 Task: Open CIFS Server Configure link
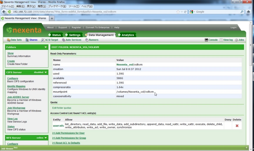pyautogui.click(x=13, y=78)
